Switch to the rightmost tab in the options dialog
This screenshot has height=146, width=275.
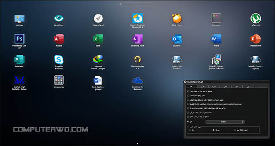click(249, 87)
